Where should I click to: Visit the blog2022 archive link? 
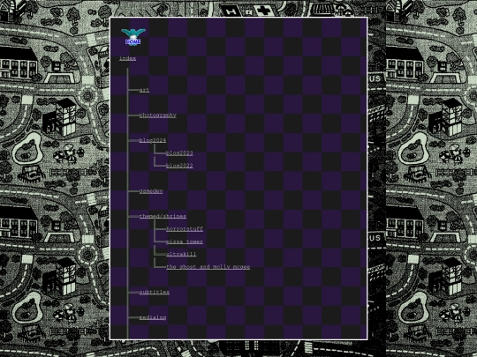click(179, 166)
